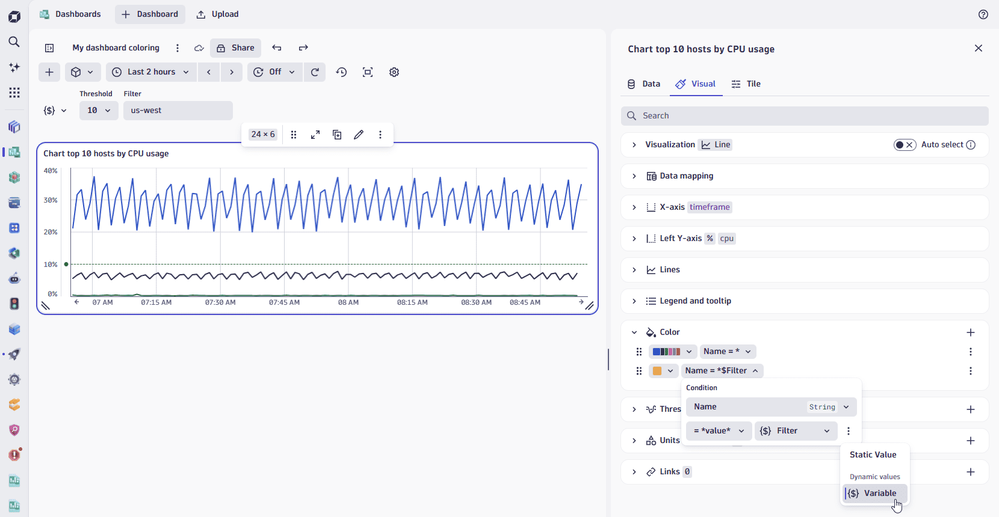This screenshot has height=517, width=999.
Task: Choose Static Value menu option
Action: click(x=873, y=455)
